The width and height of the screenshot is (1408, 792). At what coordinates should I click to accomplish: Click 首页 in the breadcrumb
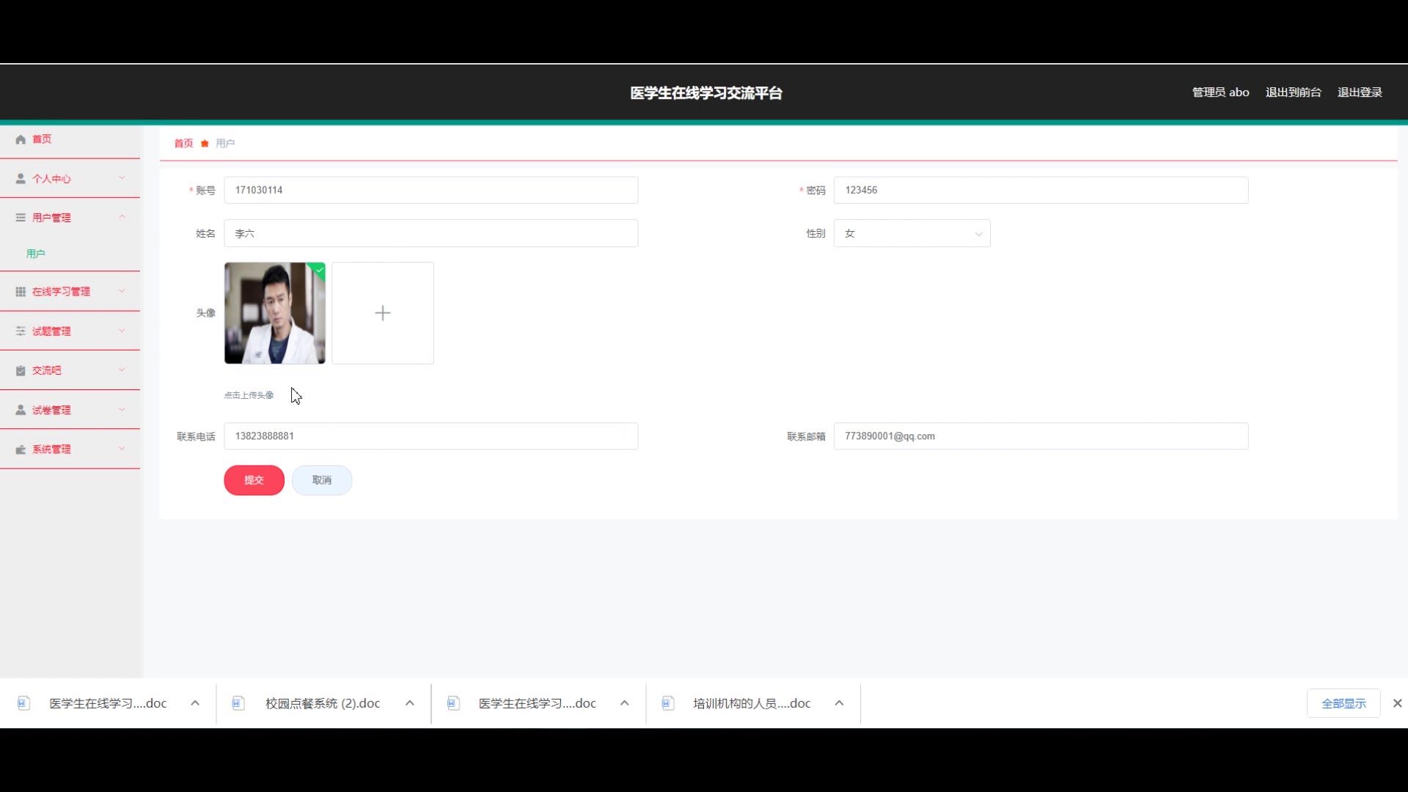tap(183, 144)
